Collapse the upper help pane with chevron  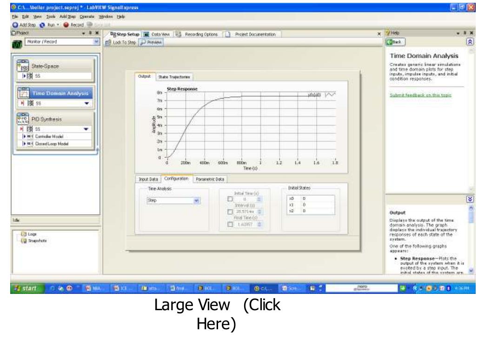click(470, 42)
